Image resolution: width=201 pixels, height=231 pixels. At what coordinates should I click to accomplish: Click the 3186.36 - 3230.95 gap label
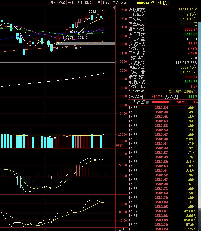point(69,48)
